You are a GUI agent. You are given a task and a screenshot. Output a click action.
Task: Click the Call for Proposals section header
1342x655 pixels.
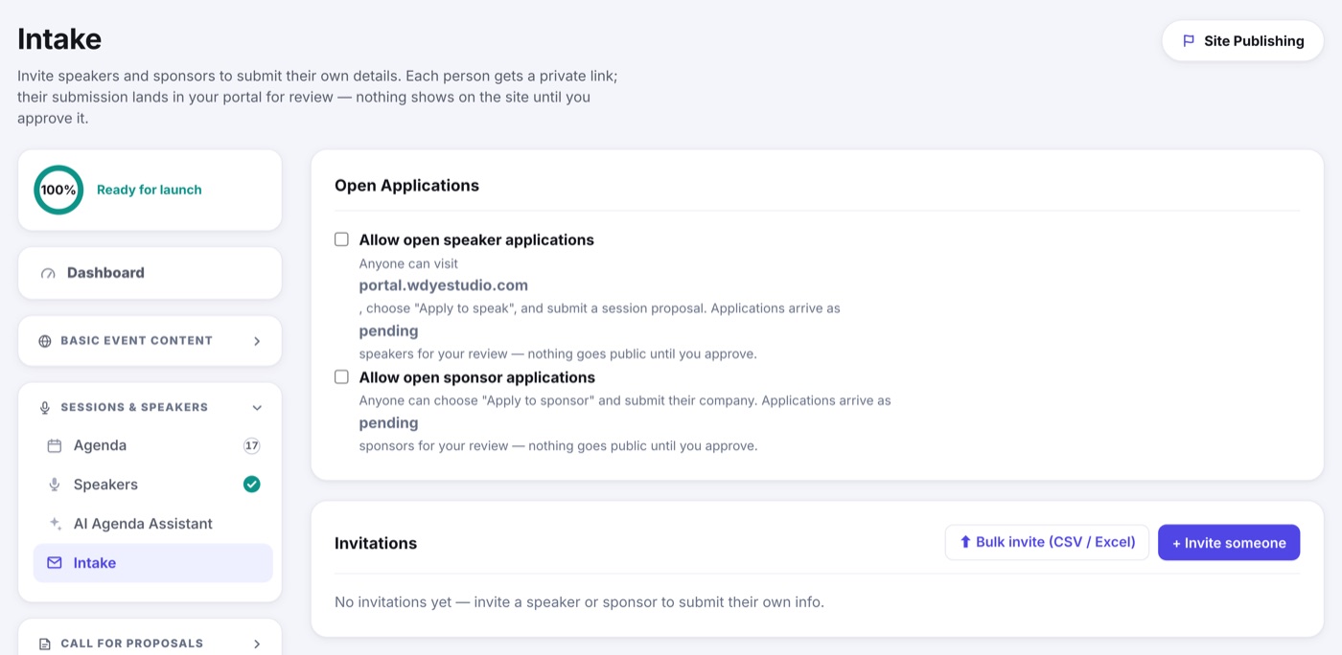coord(150,644)
